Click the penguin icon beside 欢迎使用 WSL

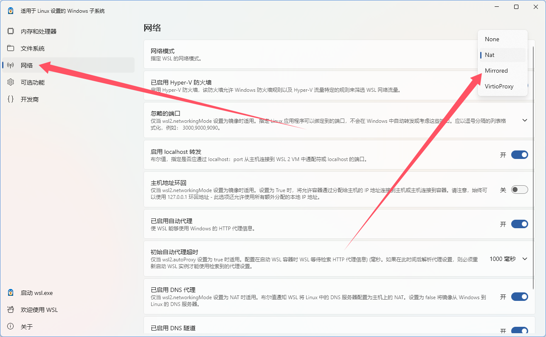click(x=11, y=310)
